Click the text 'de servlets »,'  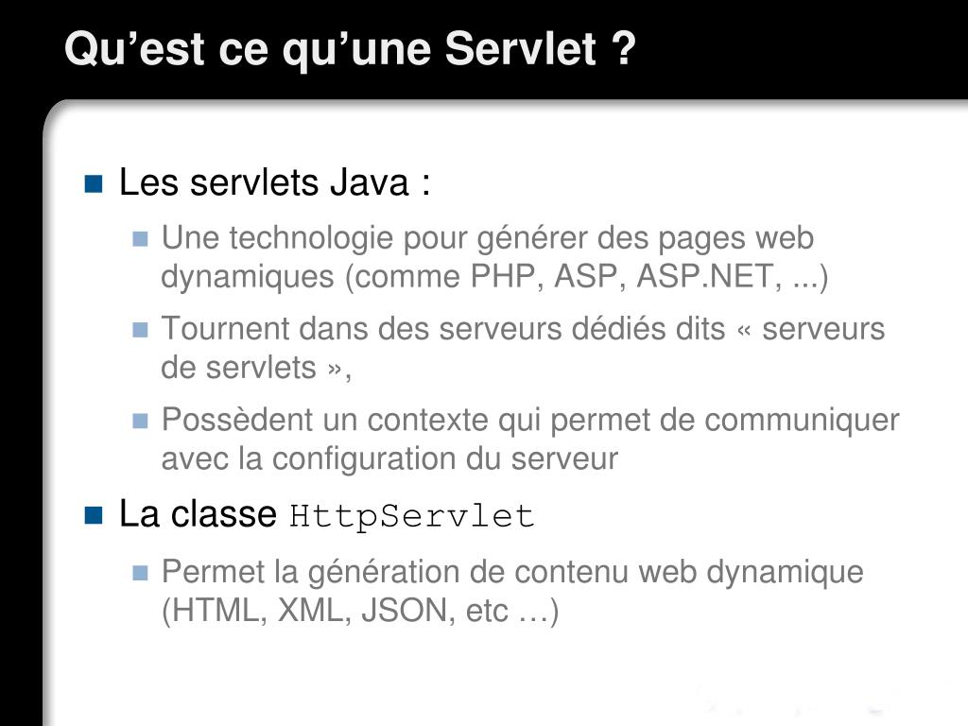click(256, 369)
